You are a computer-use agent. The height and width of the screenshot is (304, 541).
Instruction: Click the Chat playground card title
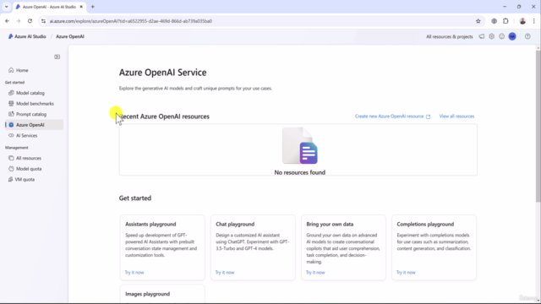pos(235,224)
